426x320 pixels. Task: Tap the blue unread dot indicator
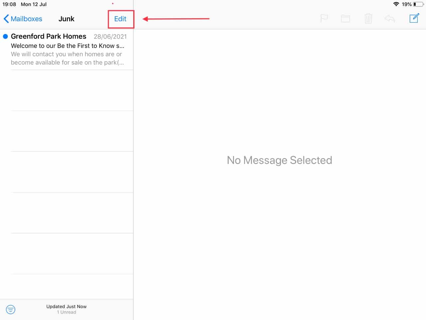click(5, 36)
